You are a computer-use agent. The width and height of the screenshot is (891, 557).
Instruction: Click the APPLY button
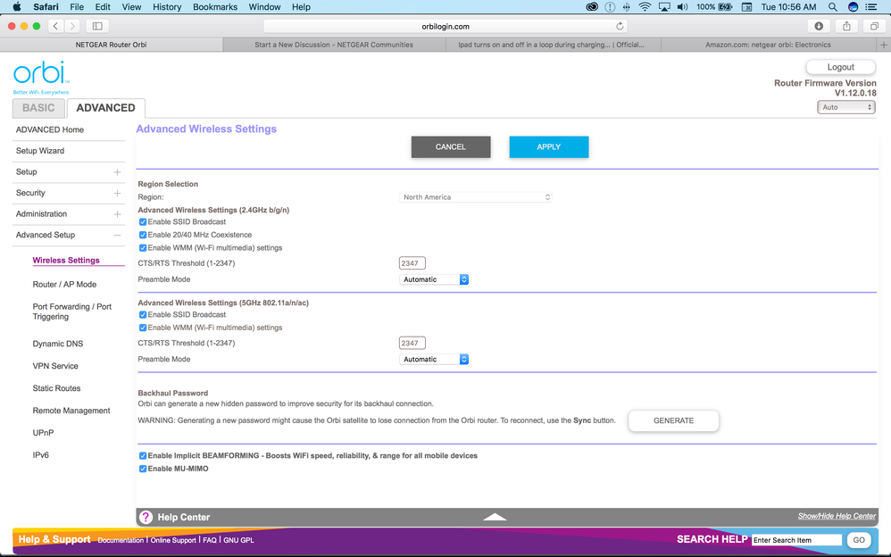(549, 146)
